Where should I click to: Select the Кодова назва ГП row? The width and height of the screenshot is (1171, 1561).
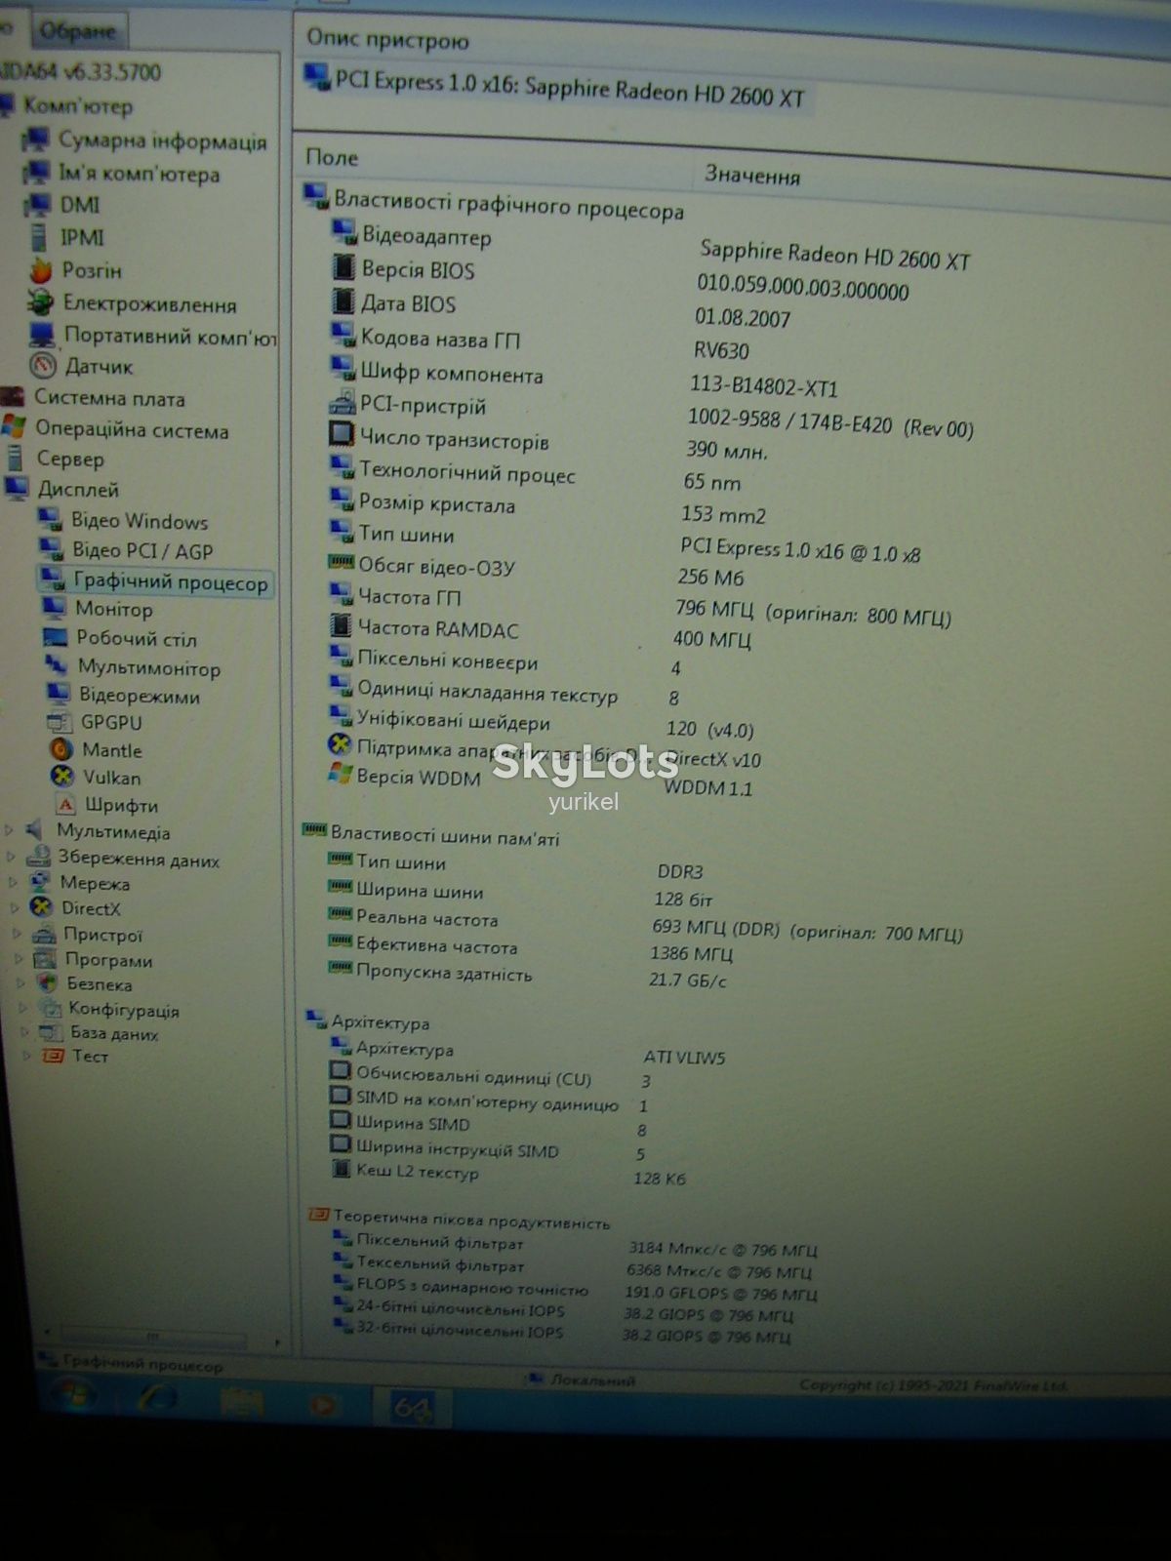pyautogui.click(x=540, y=343)
